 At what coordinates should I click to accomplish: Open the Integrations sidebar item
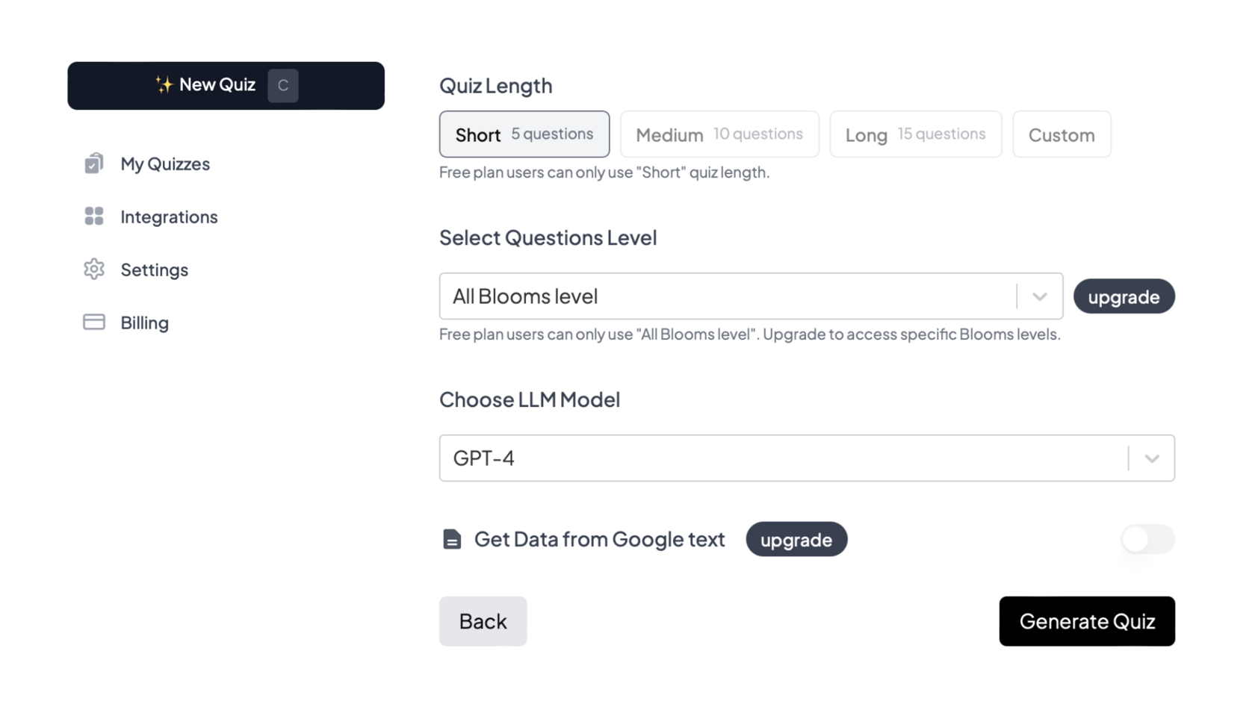pos(151,217)
